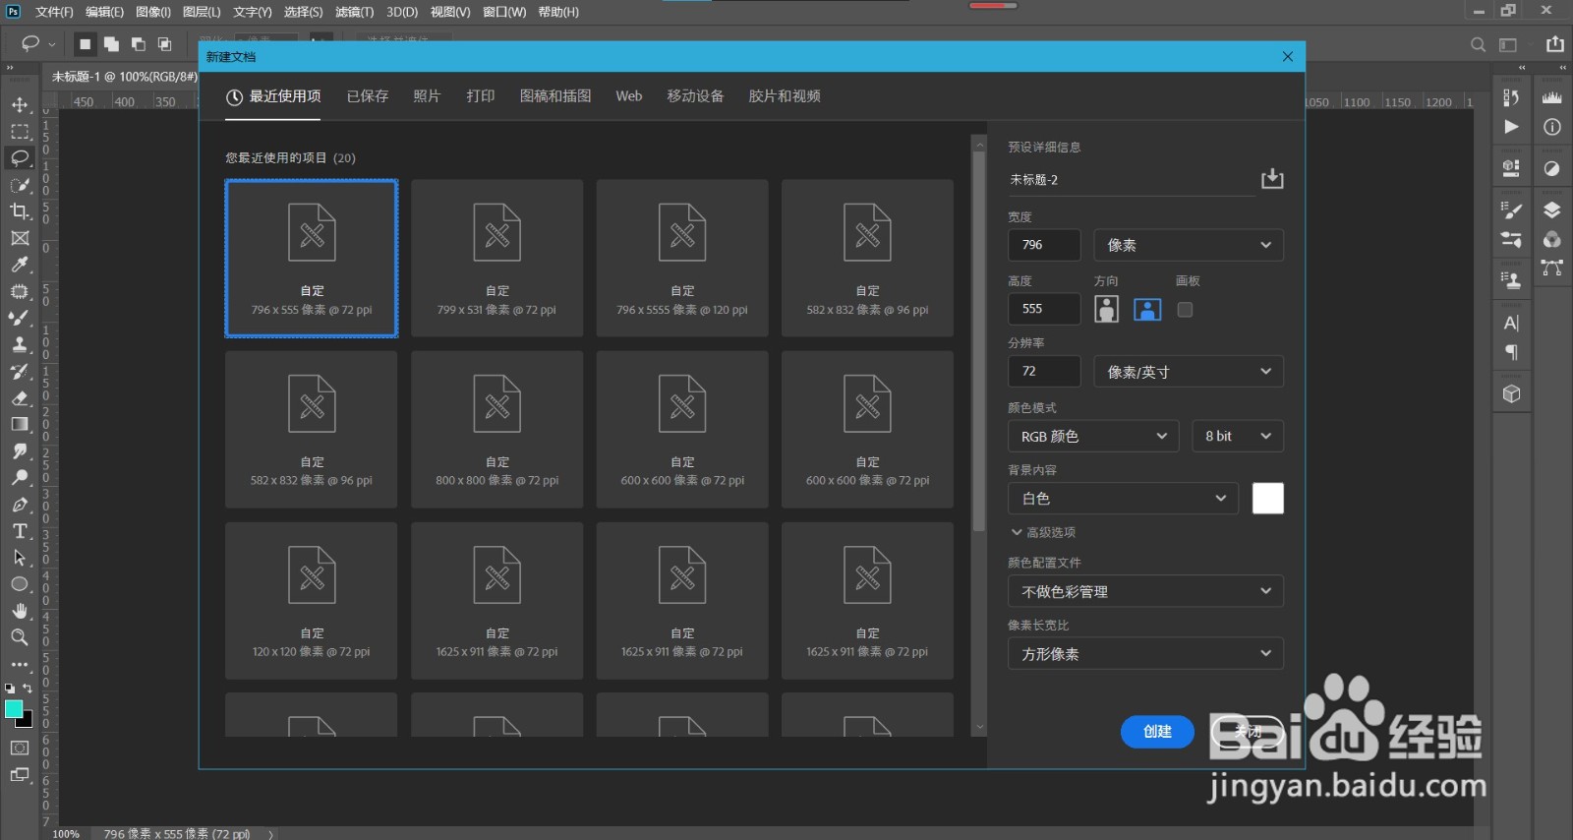Open the 3D panel cube icon

tap(1511, 394)
